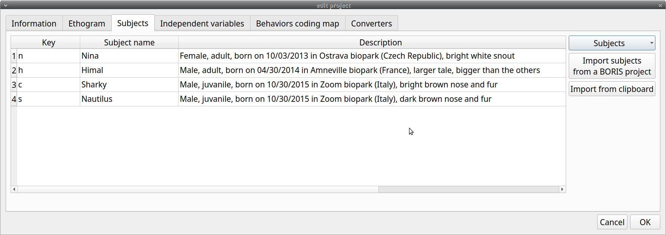Image resolution: width=666 pixels, height=235 pixels.
Task: Go to Independent variables tab
Action: 202,23
